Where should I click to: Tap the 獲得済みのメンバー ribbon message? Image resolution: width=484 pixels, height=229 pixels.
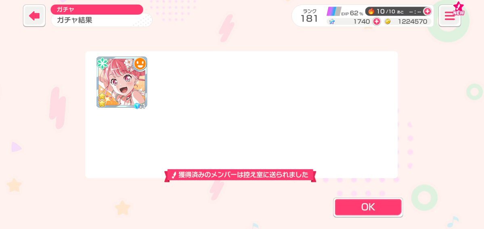[x=240, y=175]
